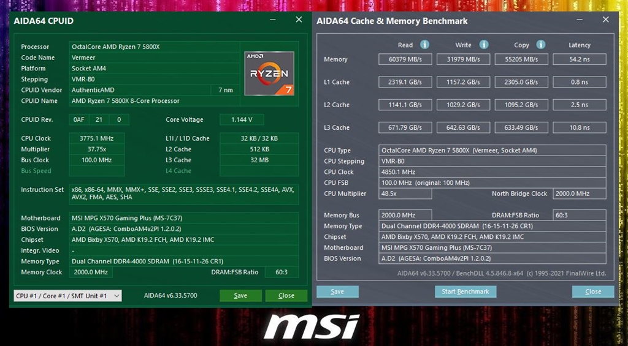Minimize the AIDA64 CPUID window

coord(273,20)
